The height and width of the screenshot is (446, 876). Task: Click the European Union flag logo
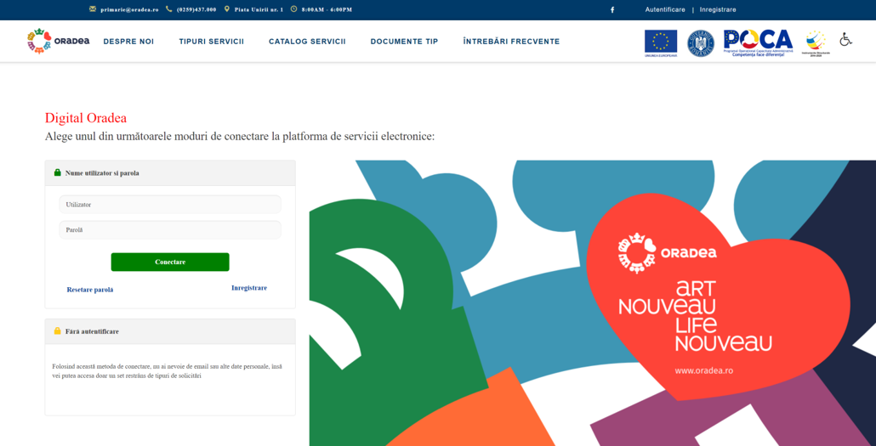661,42
